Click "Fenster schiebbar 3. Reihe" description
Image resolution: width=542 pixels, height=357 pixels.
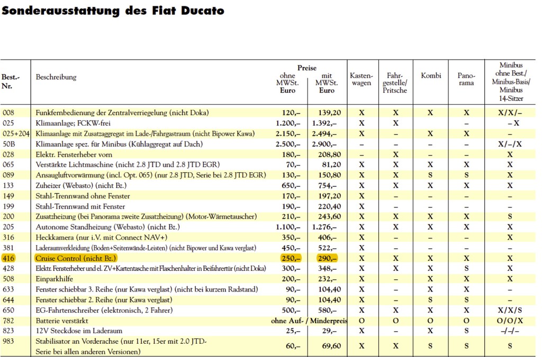tap(147, 289)
